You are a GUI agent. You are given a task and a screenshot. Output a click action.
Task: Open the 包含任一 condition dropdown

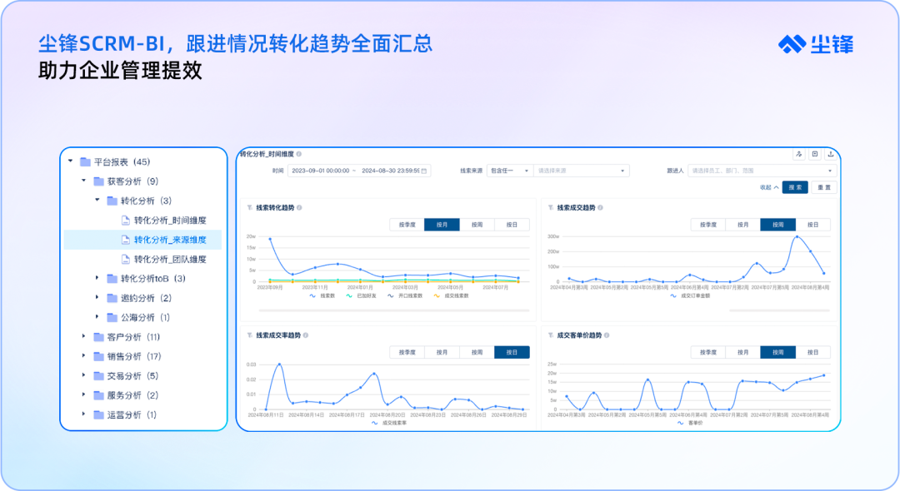pos(510,171)
